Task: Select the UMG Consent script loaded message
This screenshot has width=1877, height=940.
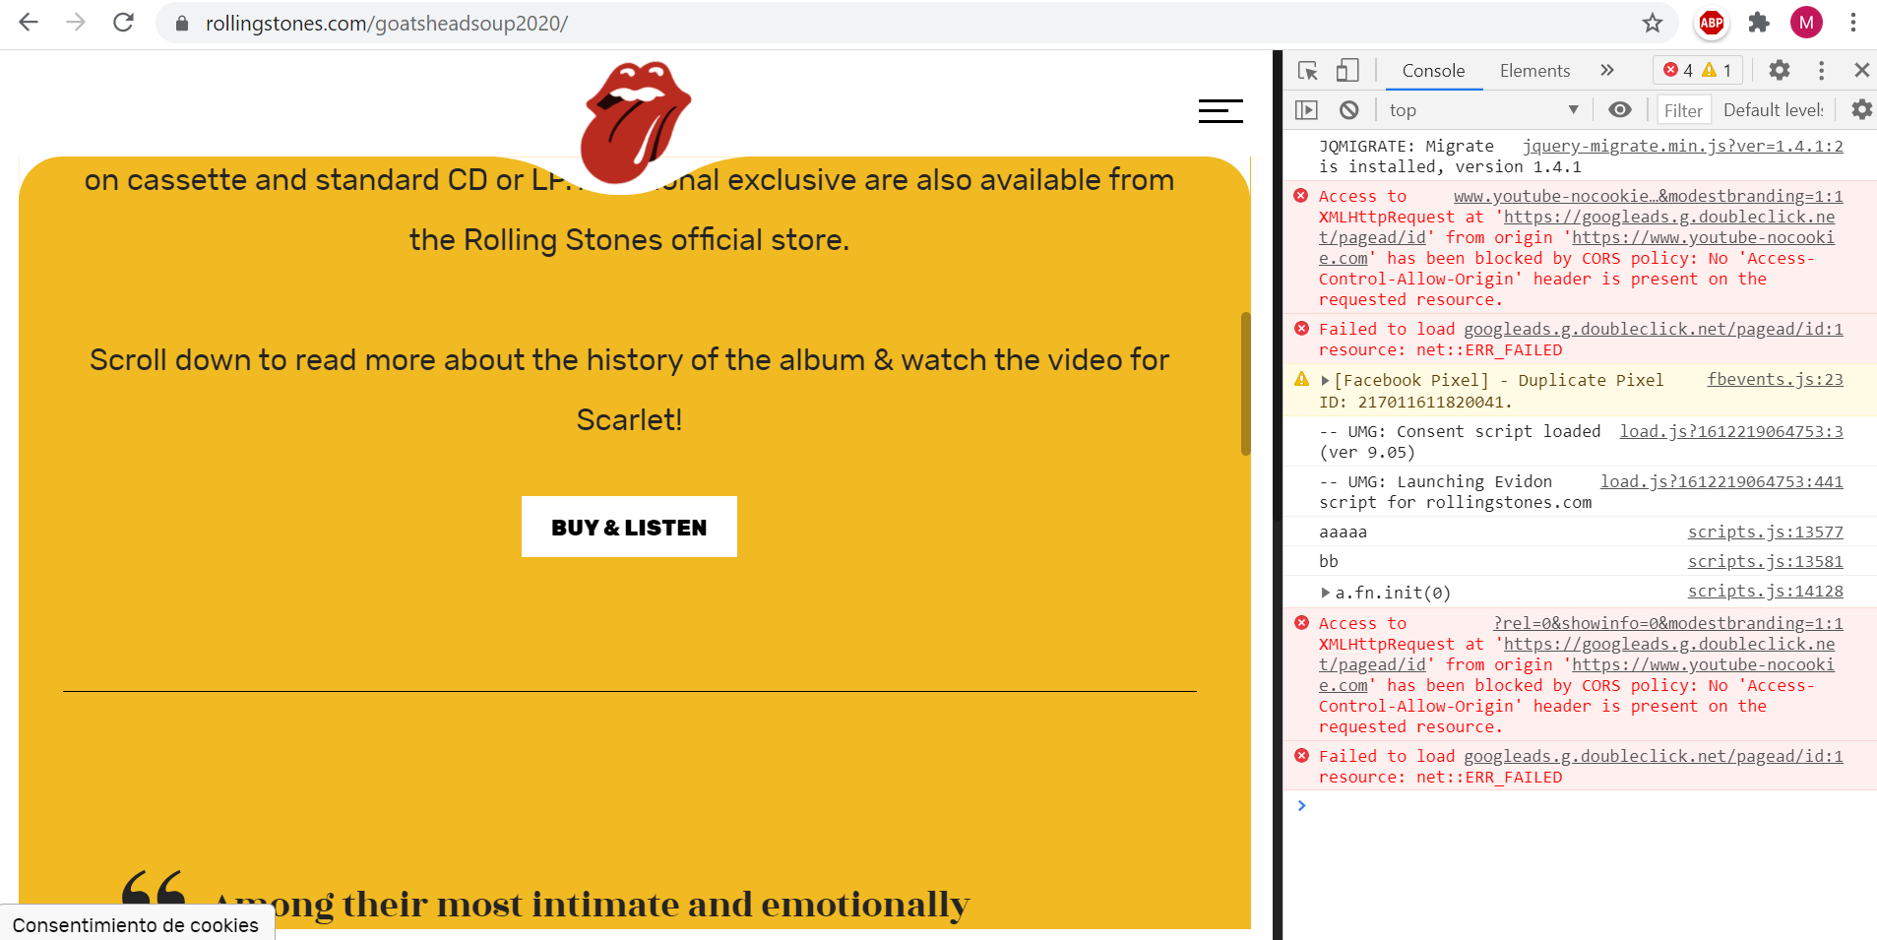Action: (1460, 442)
